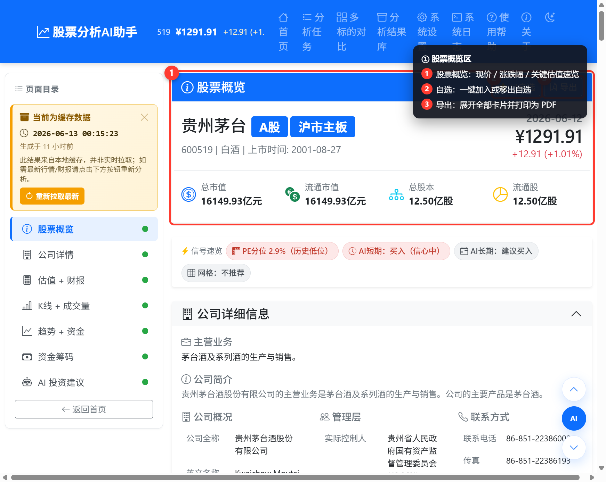
Task: Open 使用帮助 from the navigation bar
Action: (x=498, y=32)
